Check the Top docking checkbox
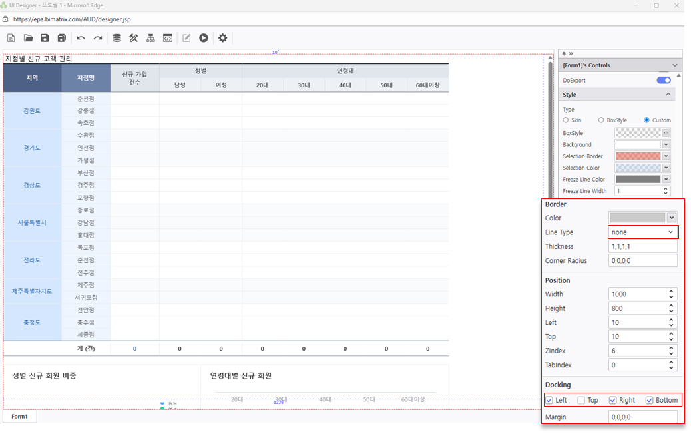This screenshot has height=434, width=691. pos(581,401)
